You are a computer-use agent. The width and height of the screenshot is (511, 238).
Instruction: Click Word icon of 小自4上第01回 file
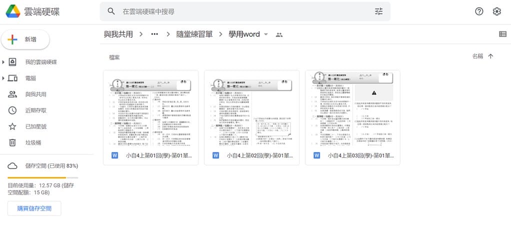click(x=114, y=155)
